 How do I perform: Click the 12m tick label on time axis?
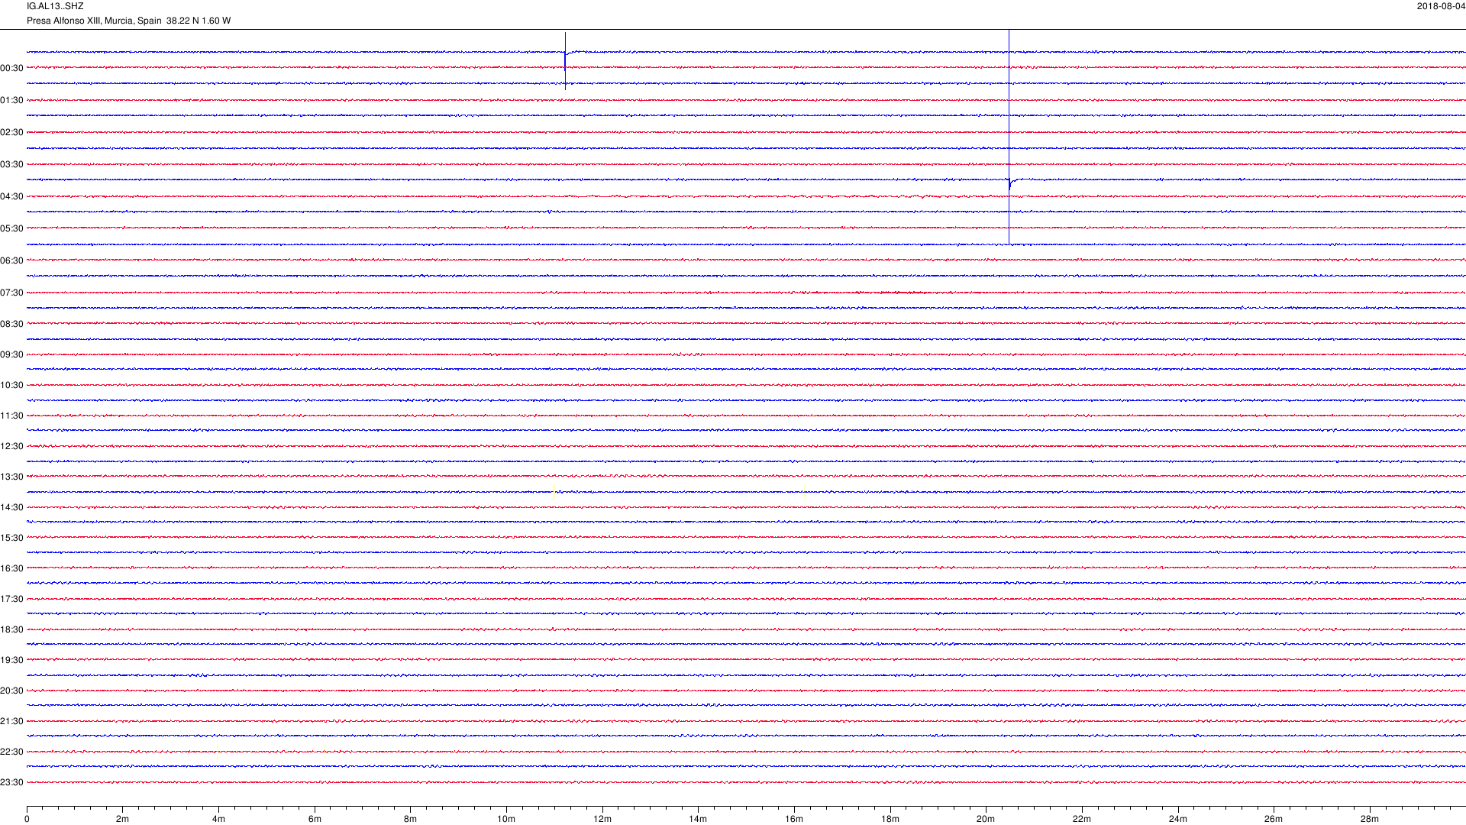click(602, 819)
